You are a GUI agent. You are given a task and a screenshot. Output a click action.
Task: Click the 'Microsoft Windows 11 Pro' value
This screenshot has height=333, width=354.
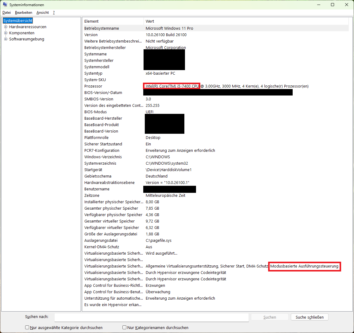169,28
